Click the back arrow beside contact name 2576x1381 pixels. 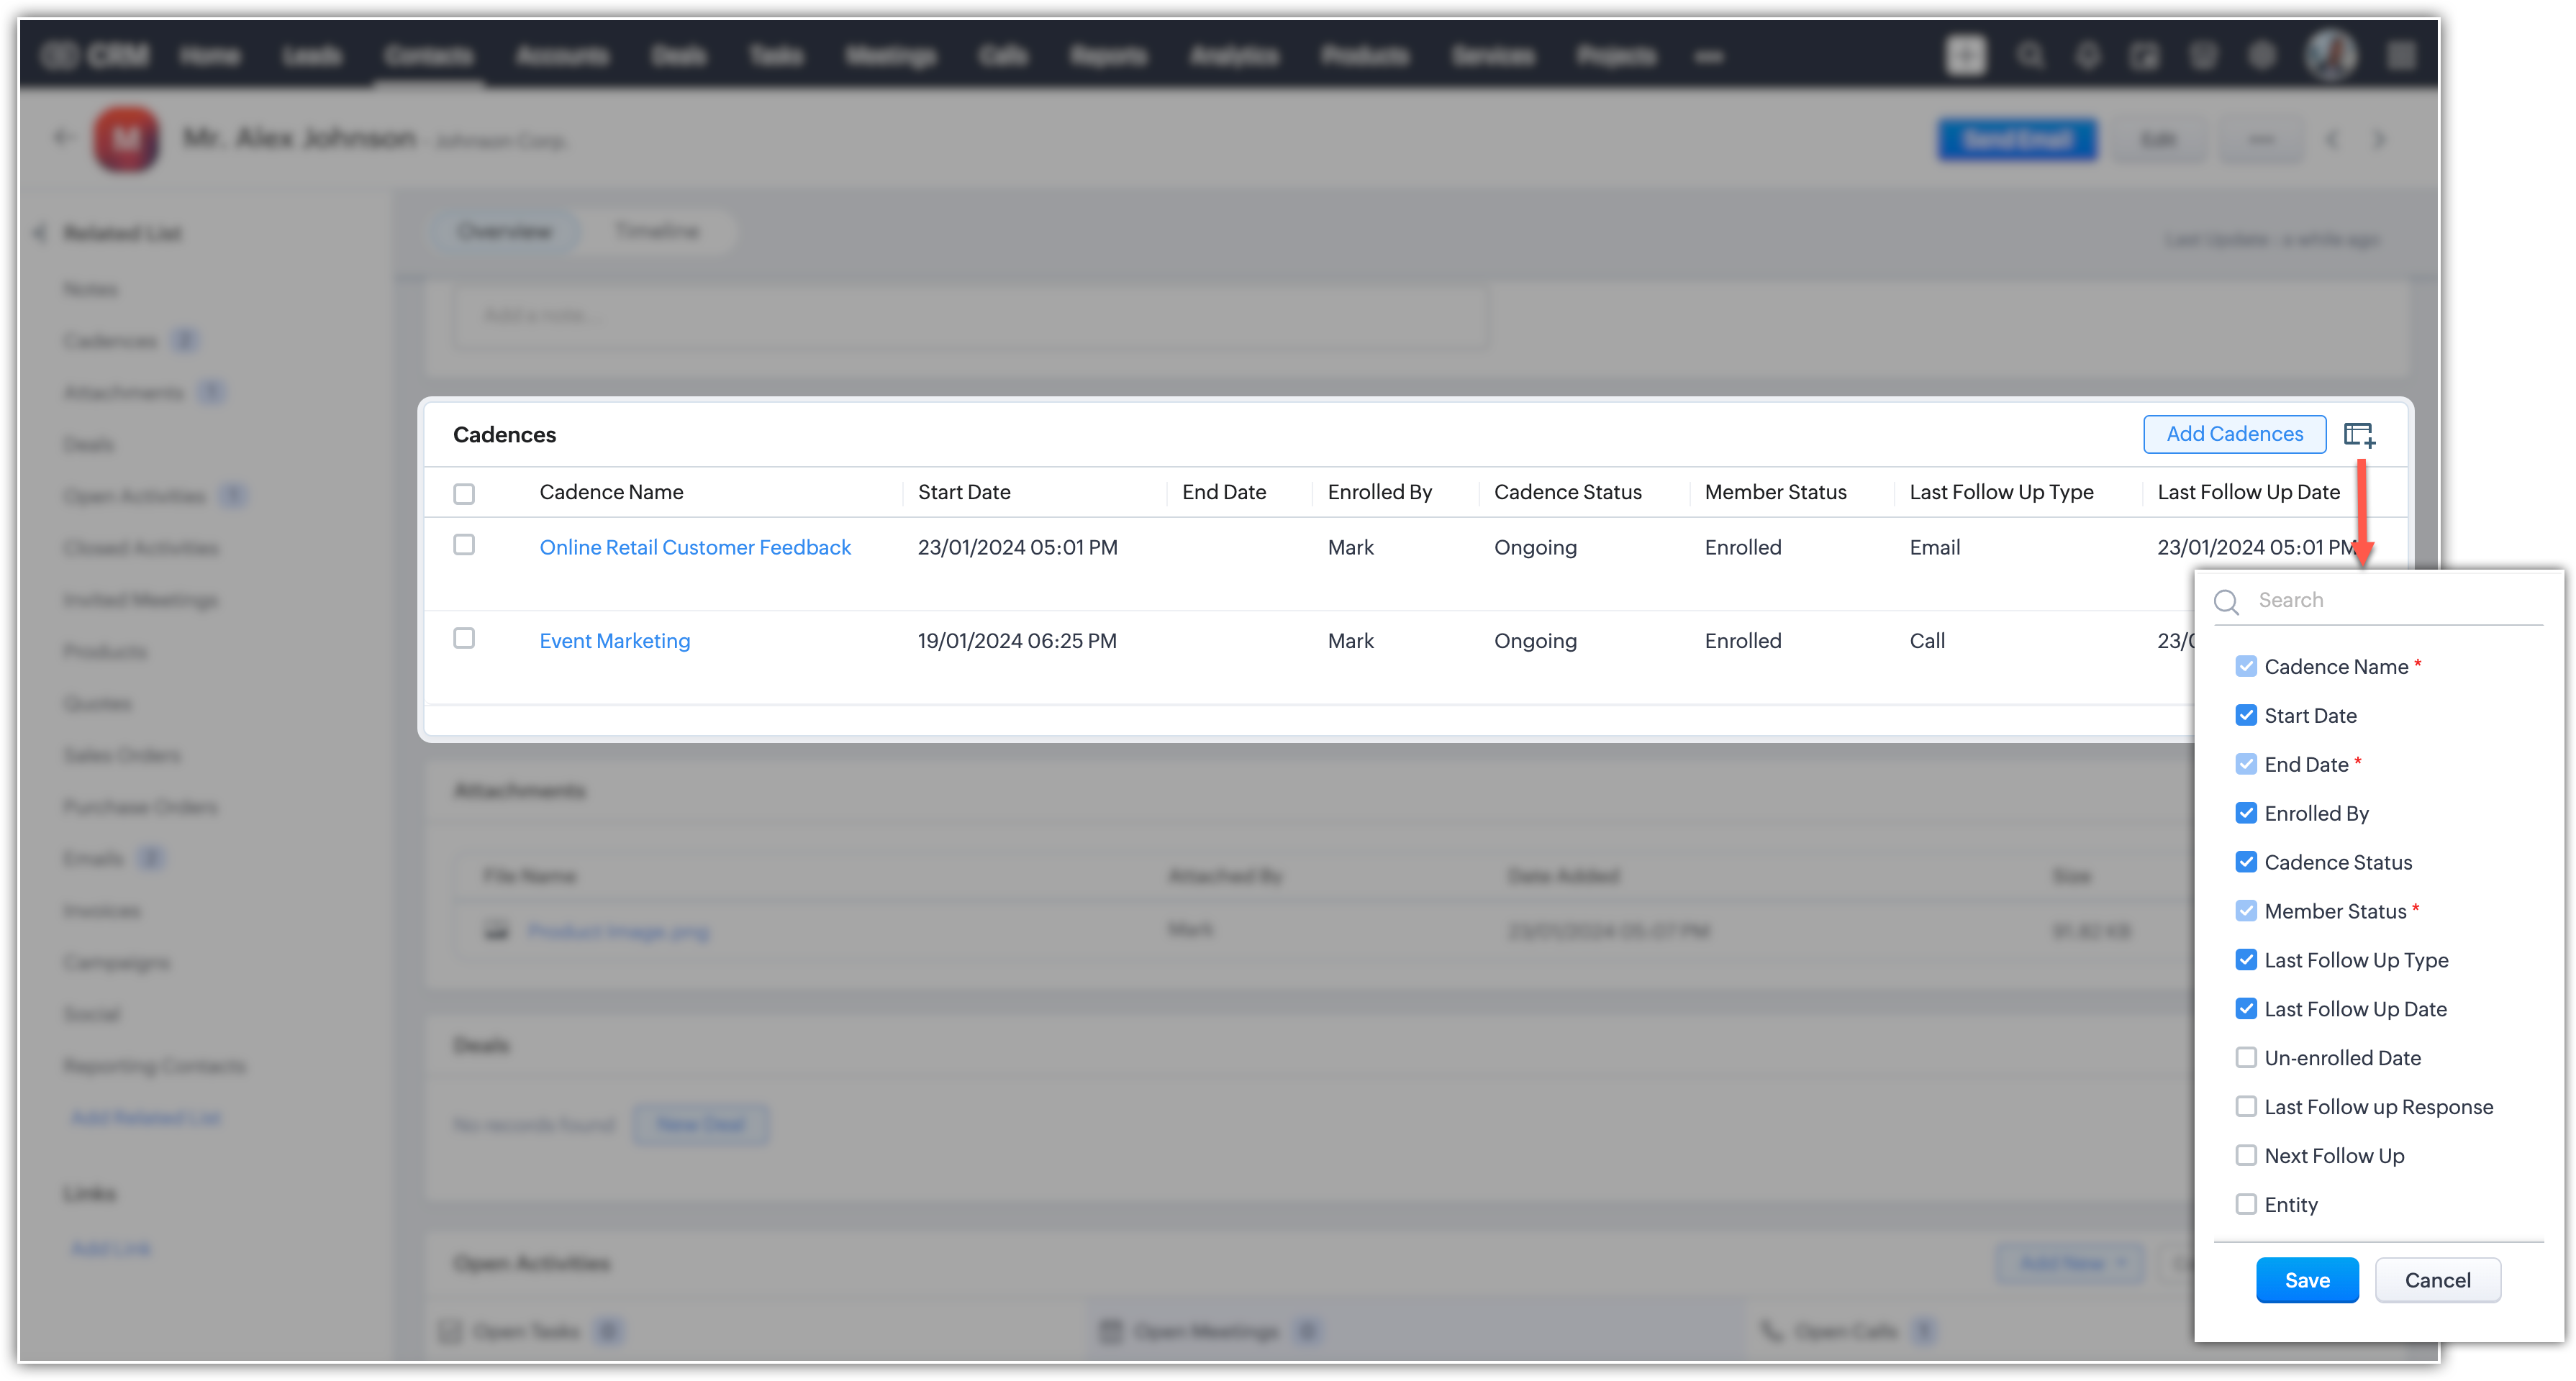63,138
